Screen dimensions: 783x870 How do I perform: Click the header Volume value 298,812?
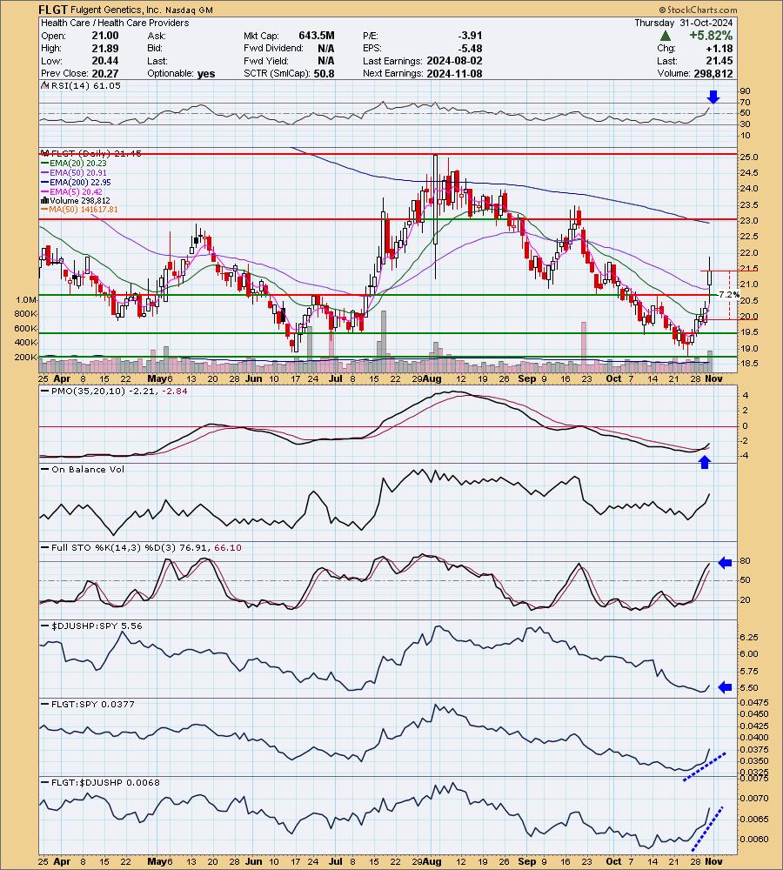pyautogui.click(x=713, y=74)
